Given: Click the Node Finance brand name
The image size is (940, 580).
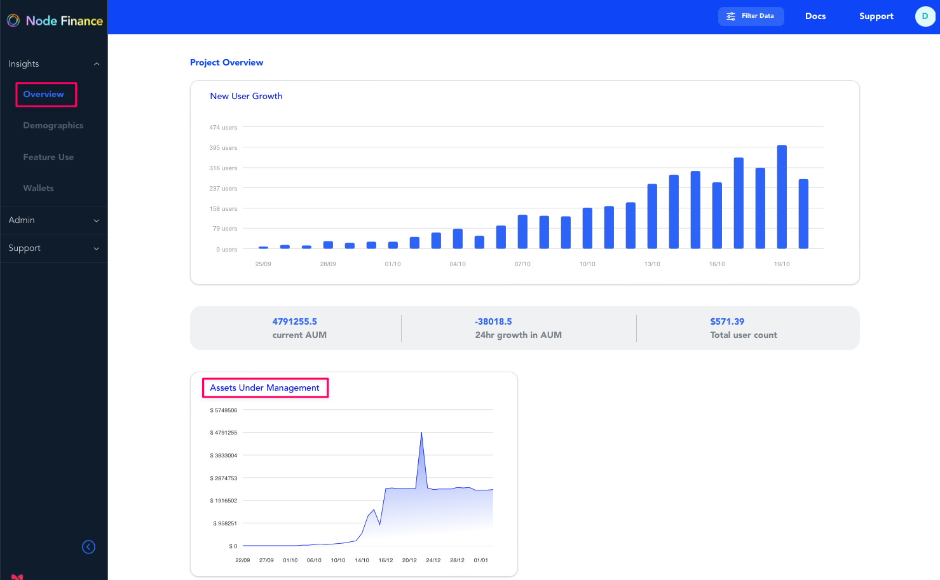Looking at the screenshot, I should pyautogui.click(x=64, y=21).
